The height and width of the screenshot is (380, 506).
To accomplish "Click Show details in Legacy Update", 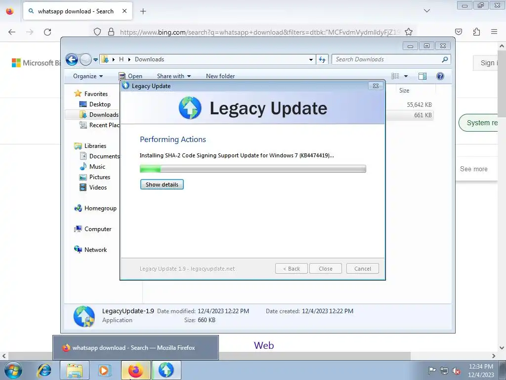I will pos(162,185).
